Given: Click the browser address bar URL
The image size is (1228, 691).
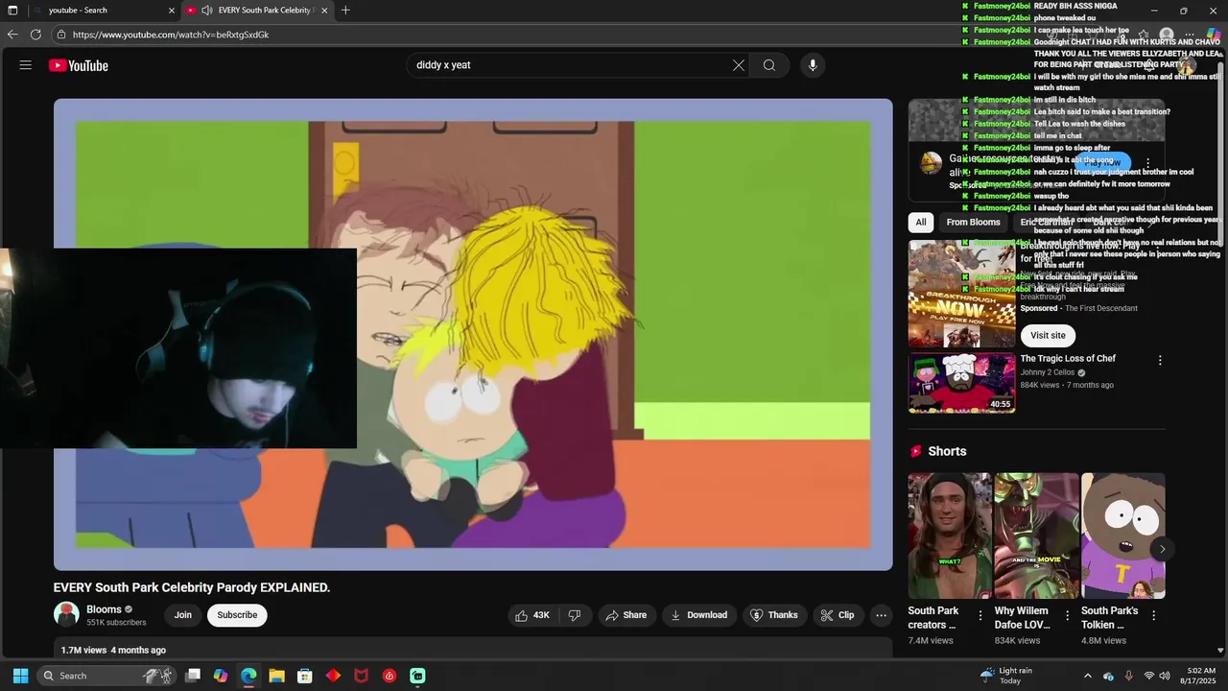Looking at the screenshot, I should tap(171, 35).
